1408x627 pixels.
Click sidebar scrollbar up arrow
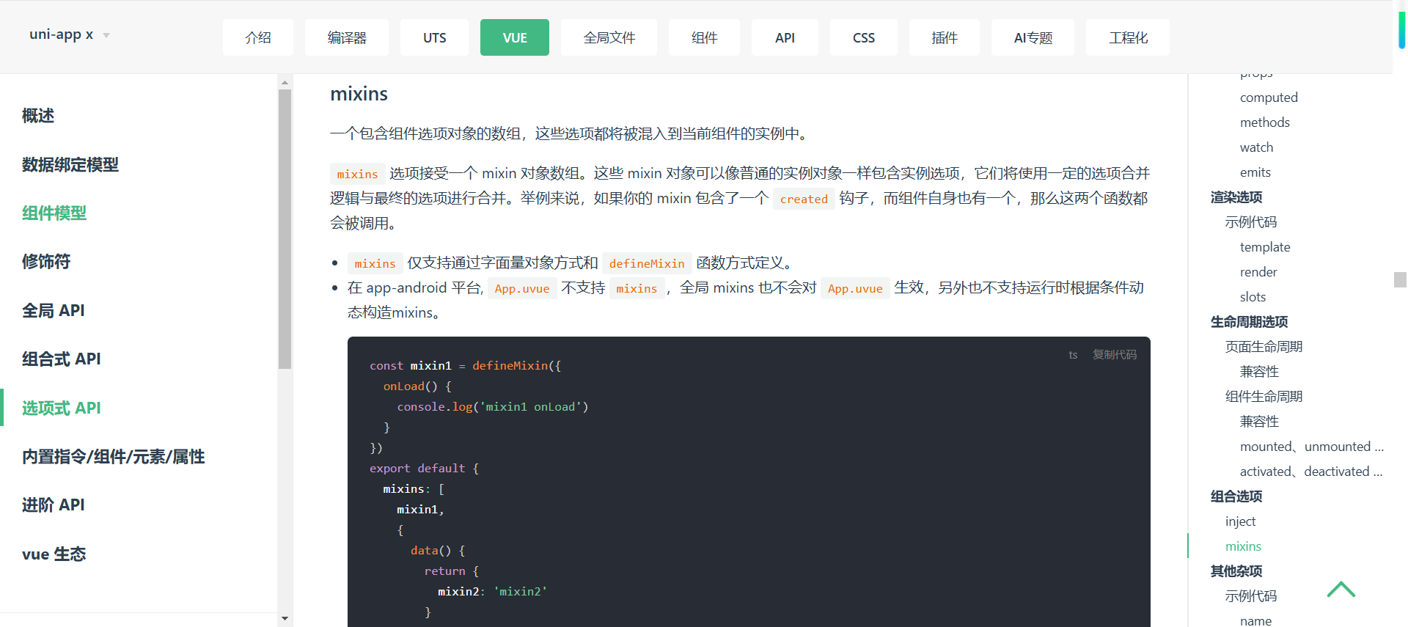coord(285,83)
